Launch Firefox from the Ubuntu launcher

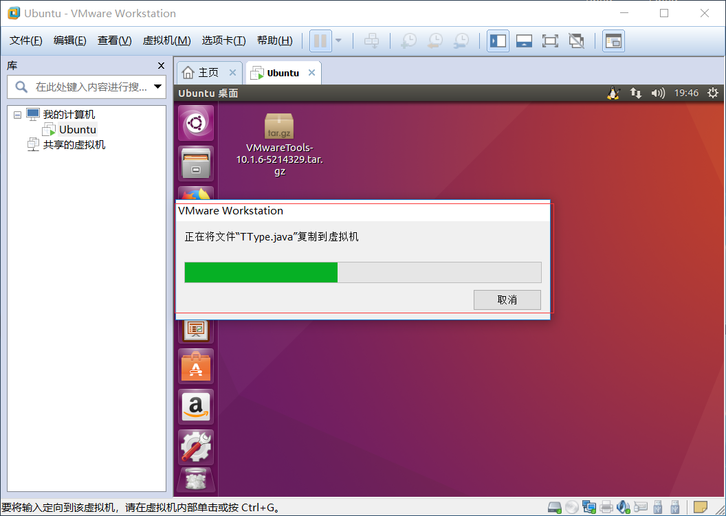click(196, 194)
